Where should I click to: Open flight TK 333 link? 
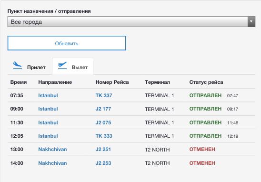[104, 136]
